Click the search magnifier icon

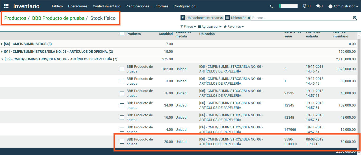pyautogui.click(x=355, y=18)
